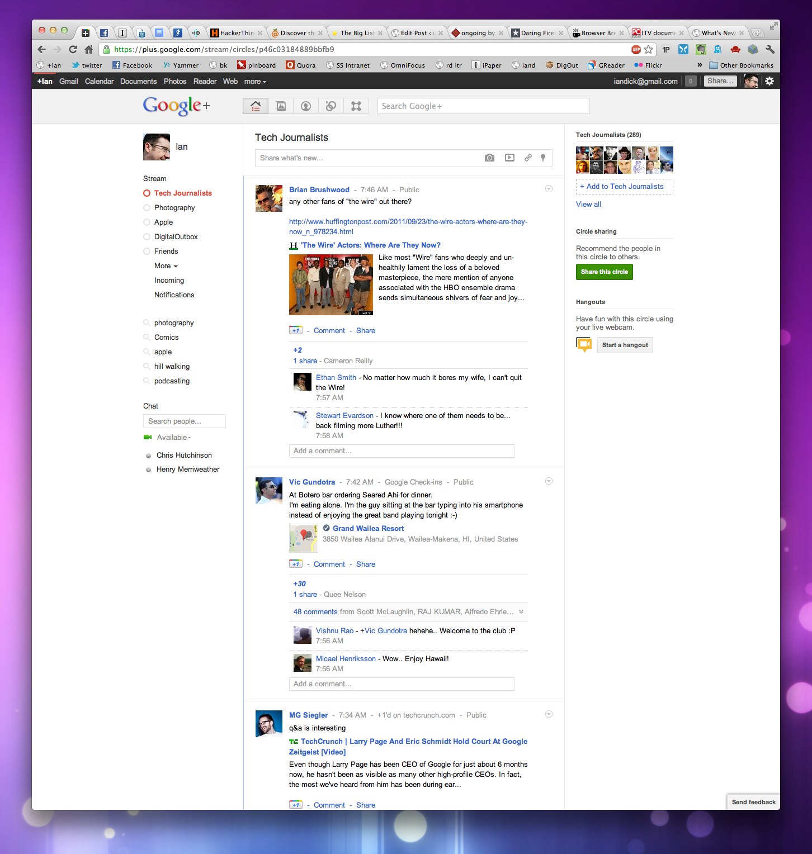
Task: Open the 'more' menu in Google bar
Action: [x=255, y=82]
